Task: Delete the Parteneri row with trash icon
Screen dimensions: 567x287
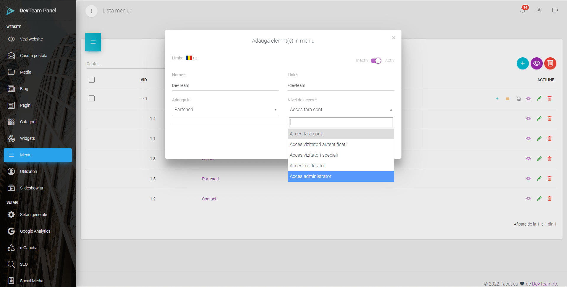Action: (549, 179)
